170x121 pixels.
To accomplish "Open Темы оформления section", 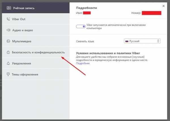I will (36, 74).
